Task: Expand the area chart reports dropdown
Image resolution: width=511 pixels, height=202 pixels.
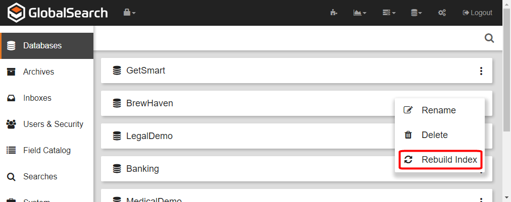Action: coord(360,13)
